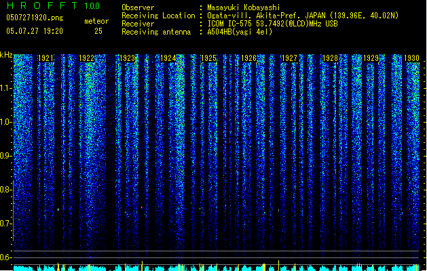Click the 1930 time marker
Viewport: 427px width, 271px height.
tap(411, 58)
